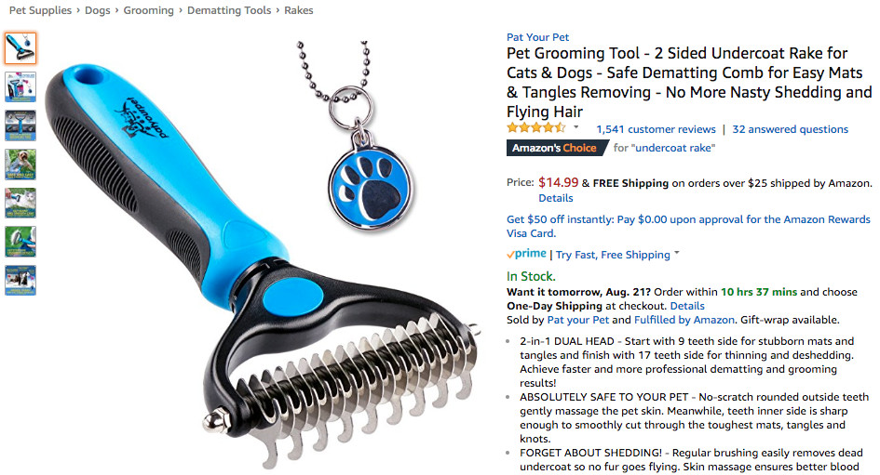Select the seventh product thumbnail image
The height and width of the screenshot is (475, 880).
(20, 280)
